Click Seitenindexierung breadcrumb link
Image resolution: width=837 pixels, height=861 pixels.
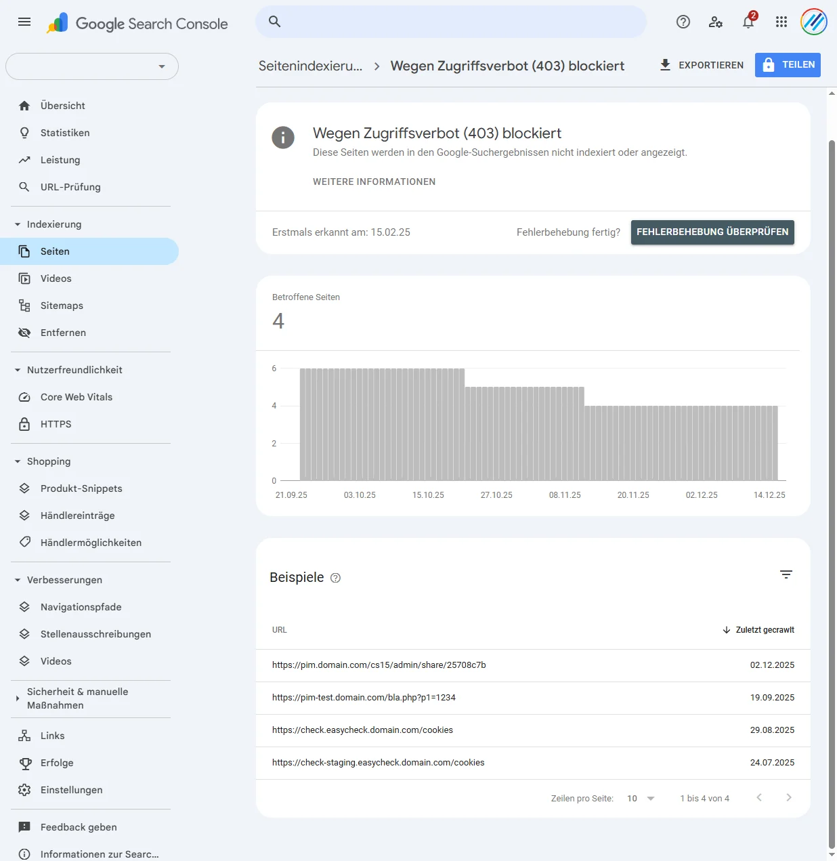pyautogui.click(x=310, y=66)
